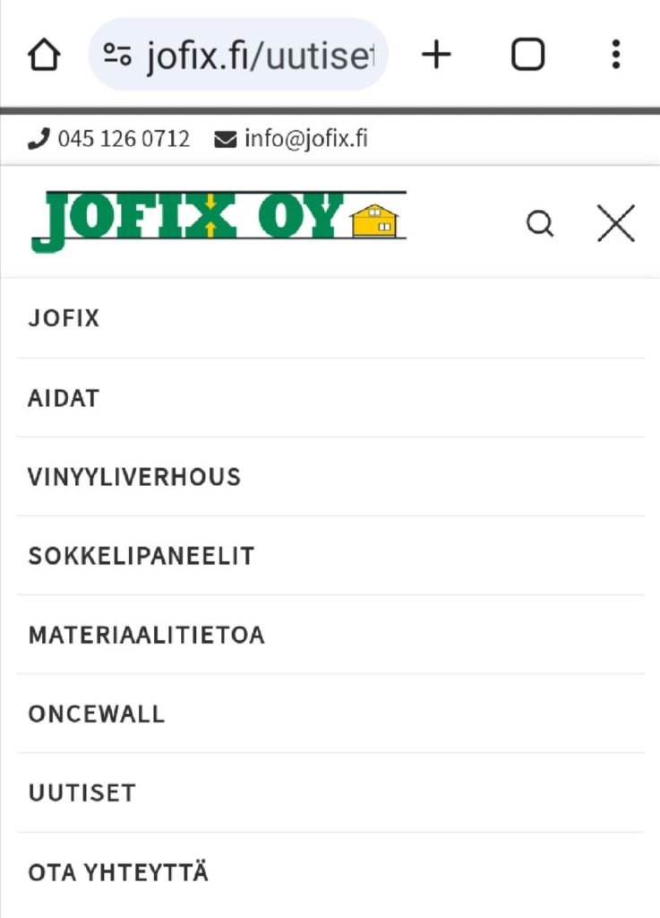The width and height of the screenshot is (660, 918).
Task: Tap the browser home icon
Action: pyautogui.click(x=44, y=56)
